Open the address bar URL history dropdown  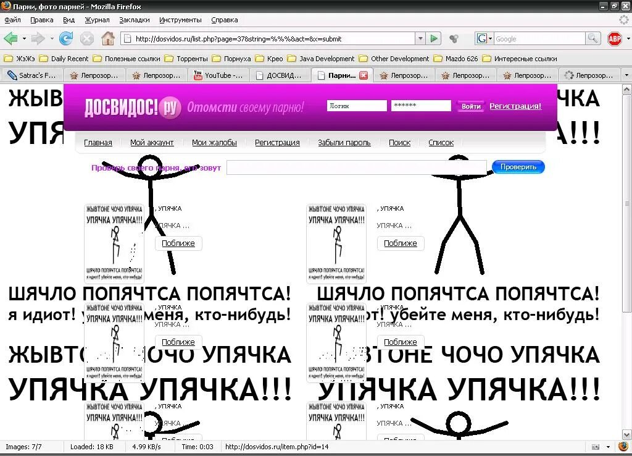[x=420, y=39]
